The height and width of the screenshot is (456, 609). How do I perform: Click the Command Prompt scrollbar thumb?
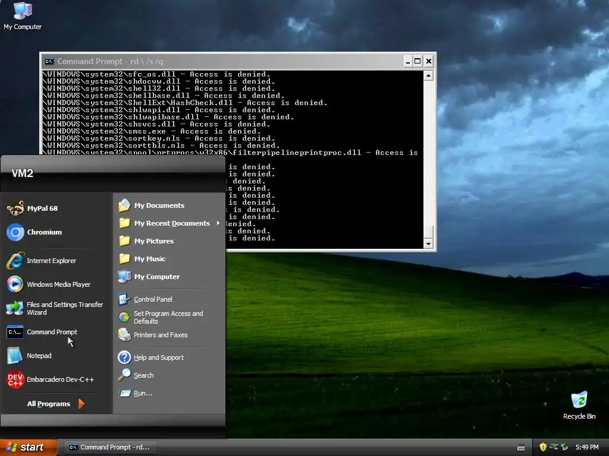[428, 232]
